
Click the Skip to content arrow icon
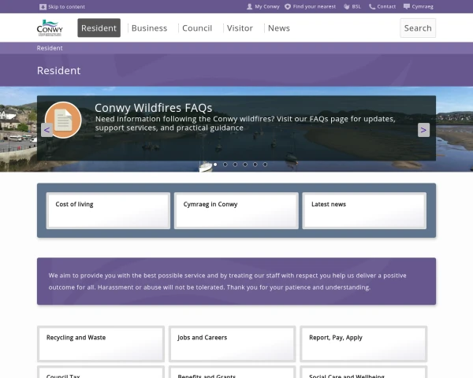coord(43,6)
